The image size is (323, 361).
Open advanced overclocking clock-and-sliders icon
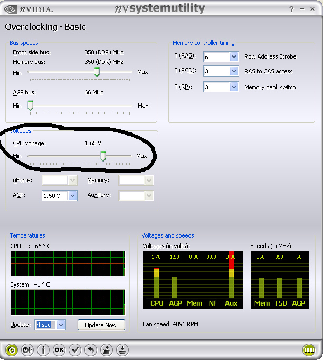coord(27,350)
